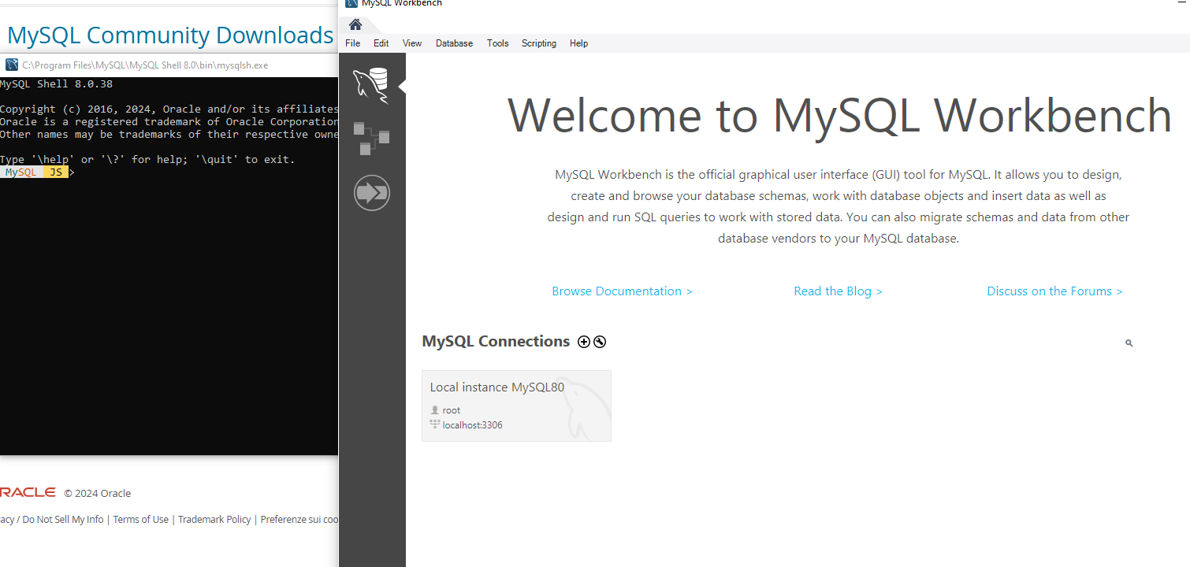Image resolution: width=1190 pixels, height=567 pixels.
Task: Open the Local instance MySQL80 connection tile
Action: click(516, 406)
